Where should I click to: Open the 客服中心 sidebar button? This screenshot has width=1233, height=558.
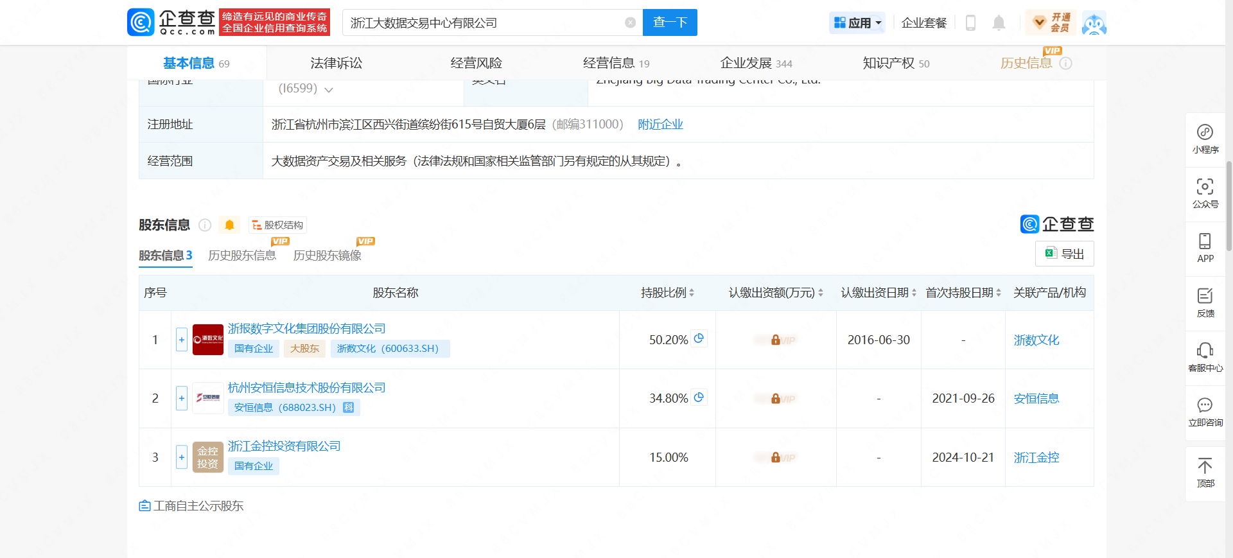pos(1205,358)
